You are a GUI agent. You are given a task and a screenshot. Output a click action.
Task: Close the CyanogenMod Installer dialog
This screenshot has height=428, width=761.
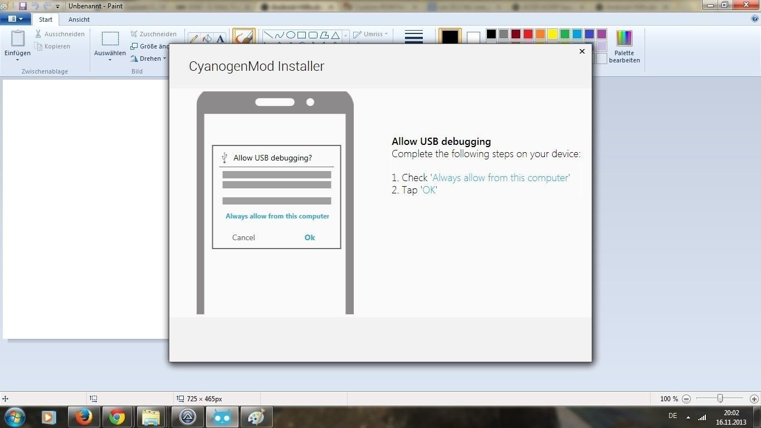pos(582,51)
